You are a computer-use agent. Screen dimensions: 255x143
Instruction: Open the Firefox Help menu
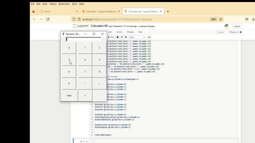82,4
